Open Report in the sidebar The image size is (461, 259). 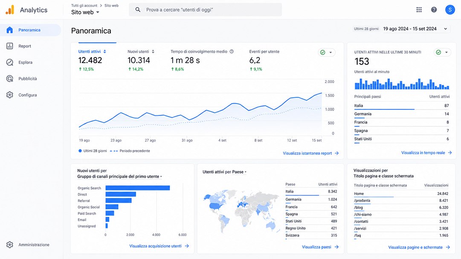click(x=31, y=46)
